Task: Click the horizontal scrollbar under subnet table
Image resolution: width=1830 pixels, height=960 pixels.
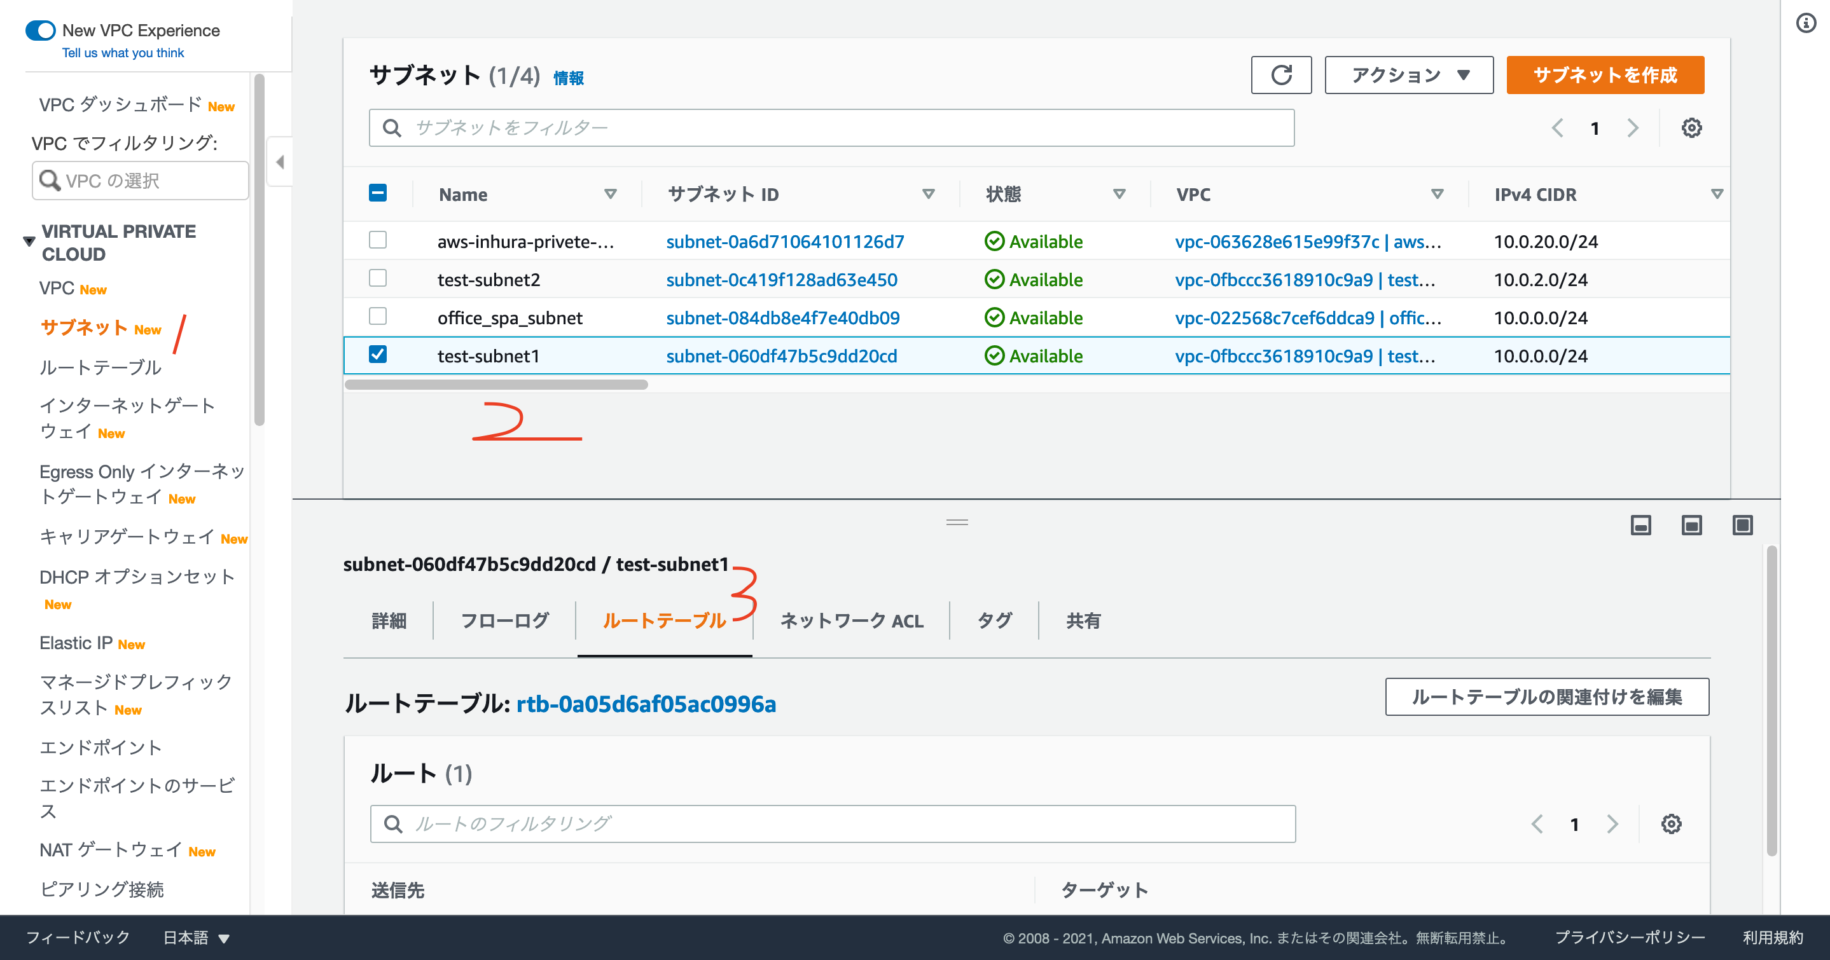Action: tap(496, 385)
